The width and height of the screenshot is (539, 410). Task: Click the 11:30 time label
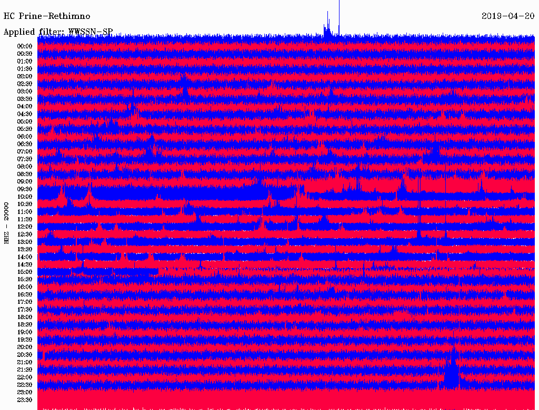click(x=25, y=219)
